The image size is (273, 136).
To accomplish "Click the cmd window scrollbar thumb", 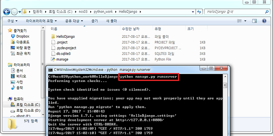I will point(225,85).
